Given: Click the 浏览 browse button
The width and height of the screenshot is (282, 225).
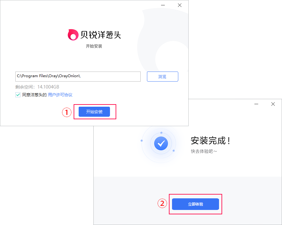Looking at the screenshot, I should tap(162, 77).
